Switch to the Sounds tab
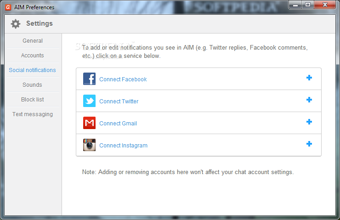Image resolution: width=340 pixels, height=220 pixels. tap(32, 85)
